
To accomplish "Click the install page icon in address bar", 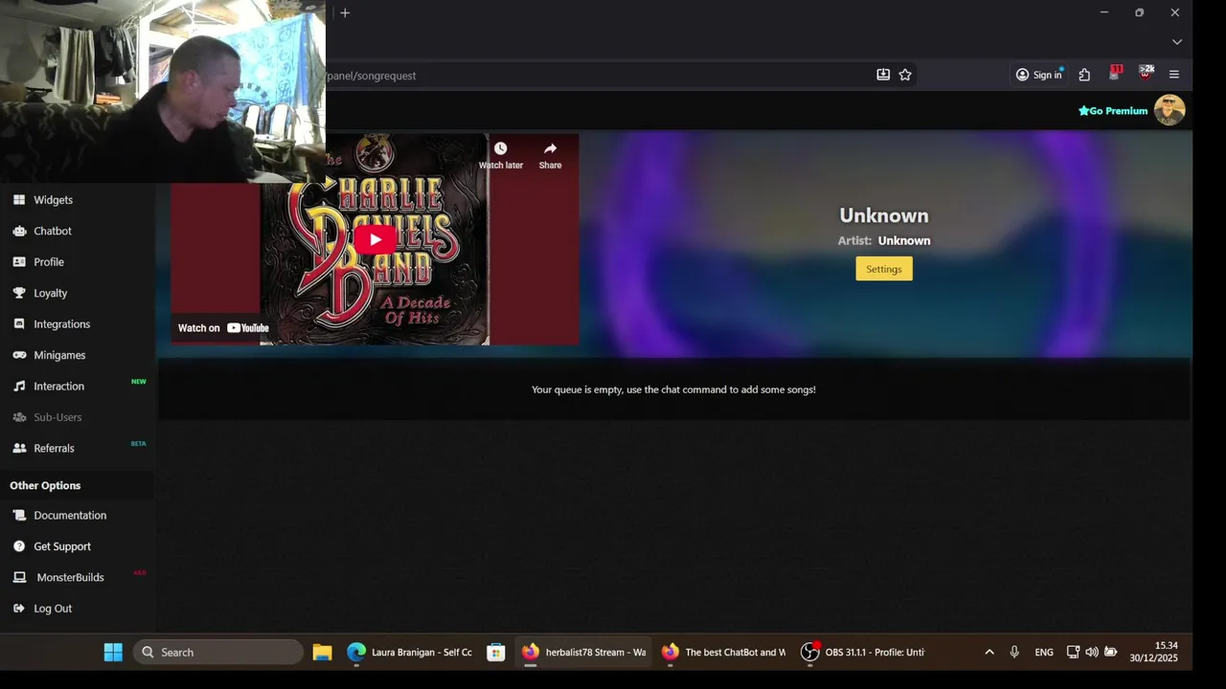I will 883,75.
